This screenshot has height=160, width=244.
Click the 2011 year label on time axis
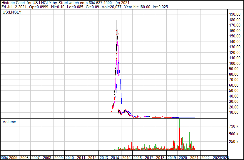81,158
